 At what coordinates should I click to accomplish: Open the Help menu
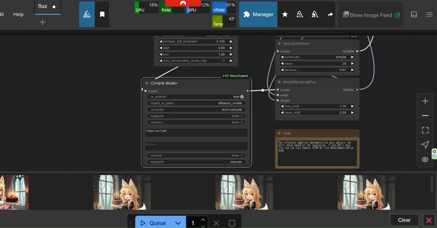[x=18, y=14]
